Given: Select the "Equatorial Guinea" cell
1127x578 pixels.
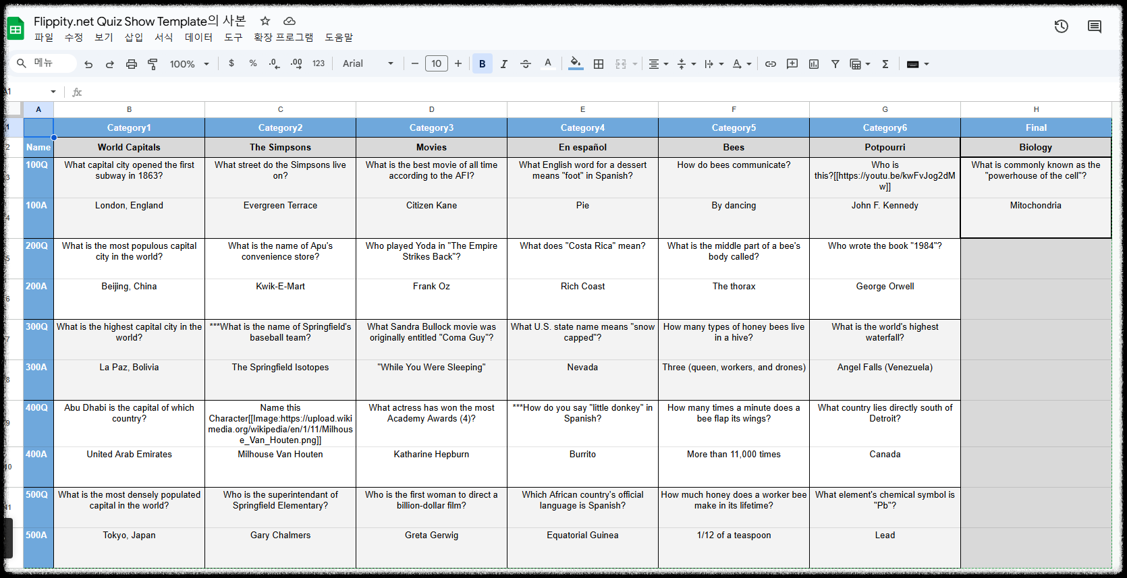Looking at the screenshot, I should 582,548.
